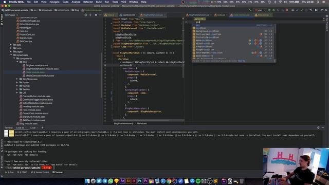Viewport: 329px width, 185px height.
Task: Collapse the Blog folder
Action: point(17,62)
